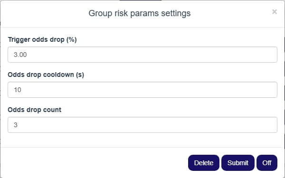The image size is (285, 178).
Task: Click the Group risk params settings title
Action: pos(140,13)
